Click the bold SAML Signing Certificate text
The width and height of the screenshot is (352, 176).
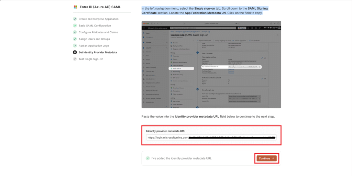pyautogui.click(x=205, y=11)
